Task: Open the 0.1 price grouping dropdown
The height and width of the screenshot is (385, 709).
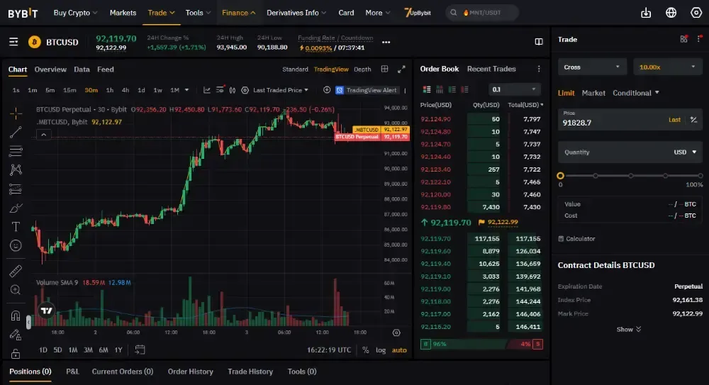Action: 515,89
